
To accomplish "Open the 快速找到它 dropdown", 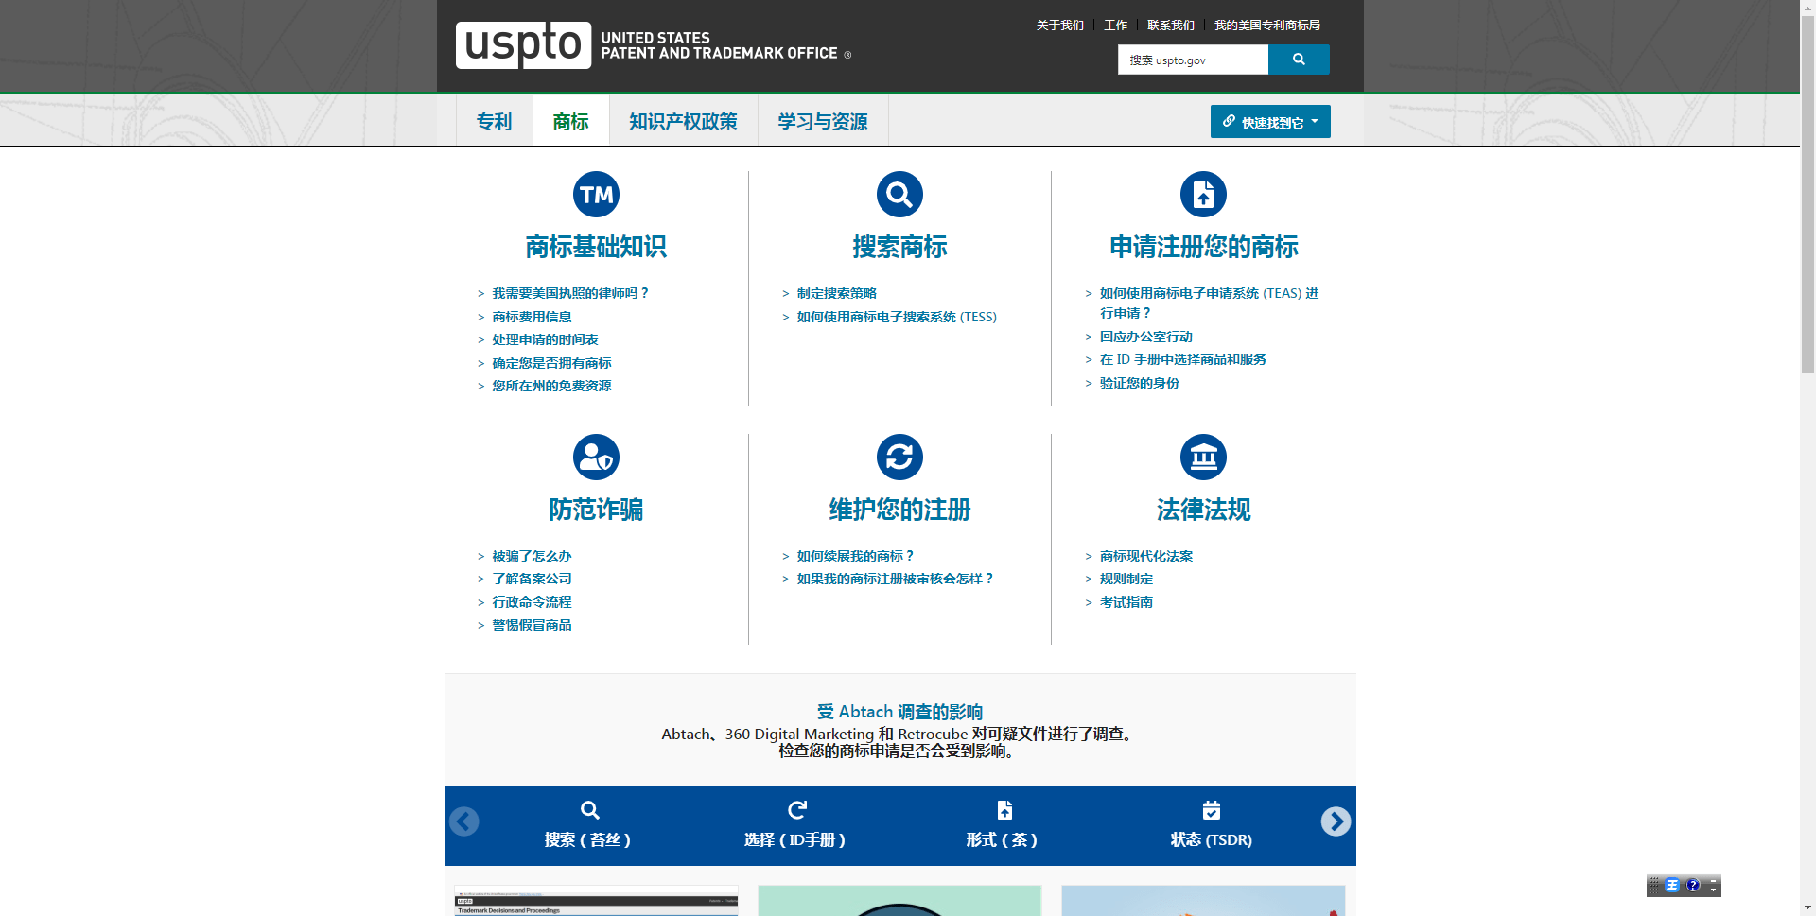I will [x=1270, y=121].
